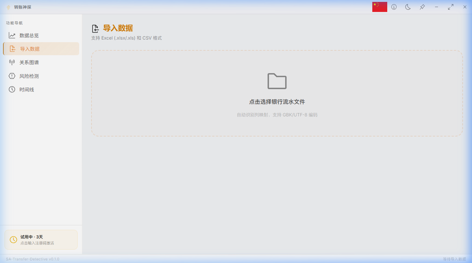Click the 导入数据 page title
Image resolution: width=472 pixels, height=263 pixels.
[118, 28]
